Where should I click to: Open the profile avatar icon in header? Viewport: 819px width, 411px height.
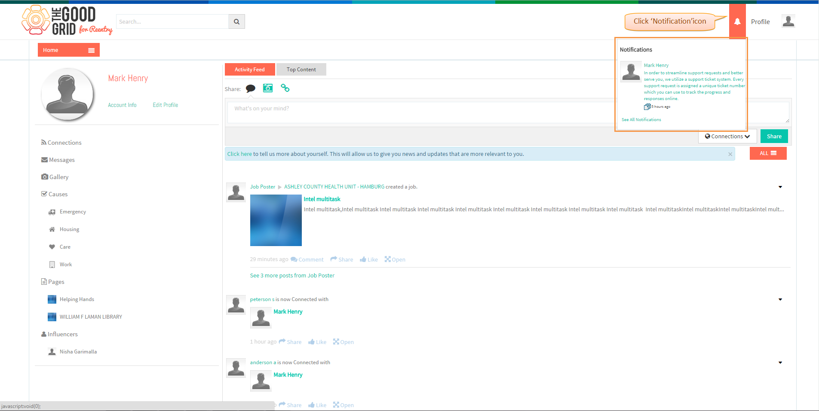click(x=788, y=21)
